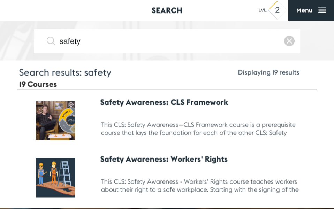Click the Workers' Rights course description text
The width and height of the screenshot is (334, 209).
coord(199,186)
